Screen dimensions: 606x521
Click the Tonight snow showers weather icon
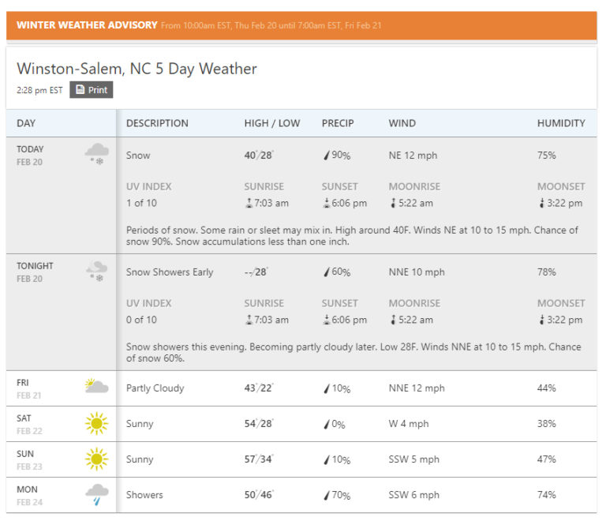[x=96, y=272]
